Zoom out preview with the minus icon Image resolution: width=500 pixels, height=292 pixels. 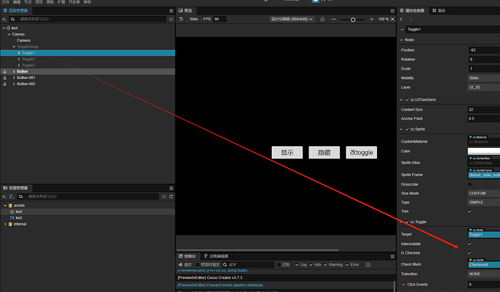[x=333, y=19]
